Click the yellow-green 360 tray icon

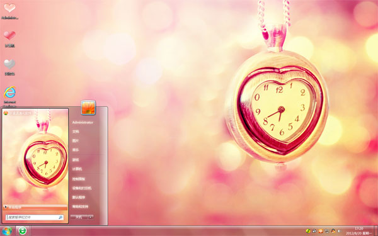(x=308, y=231)
